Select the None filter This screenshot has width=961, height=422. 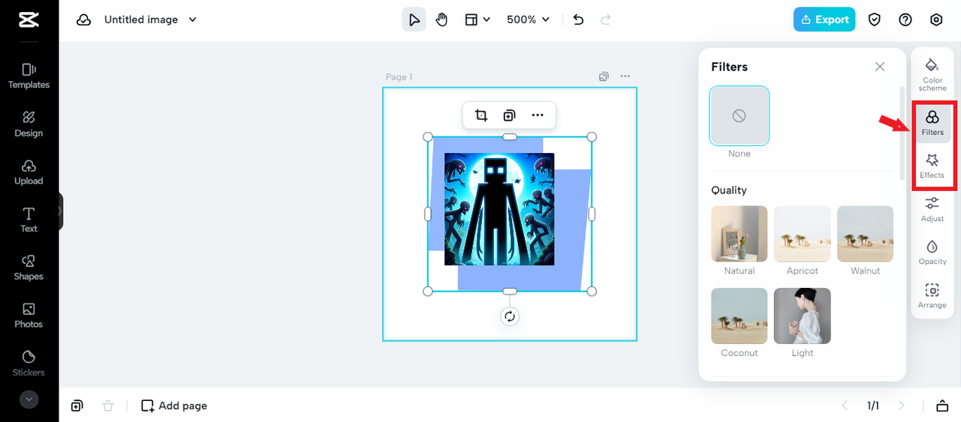point(740,115)
